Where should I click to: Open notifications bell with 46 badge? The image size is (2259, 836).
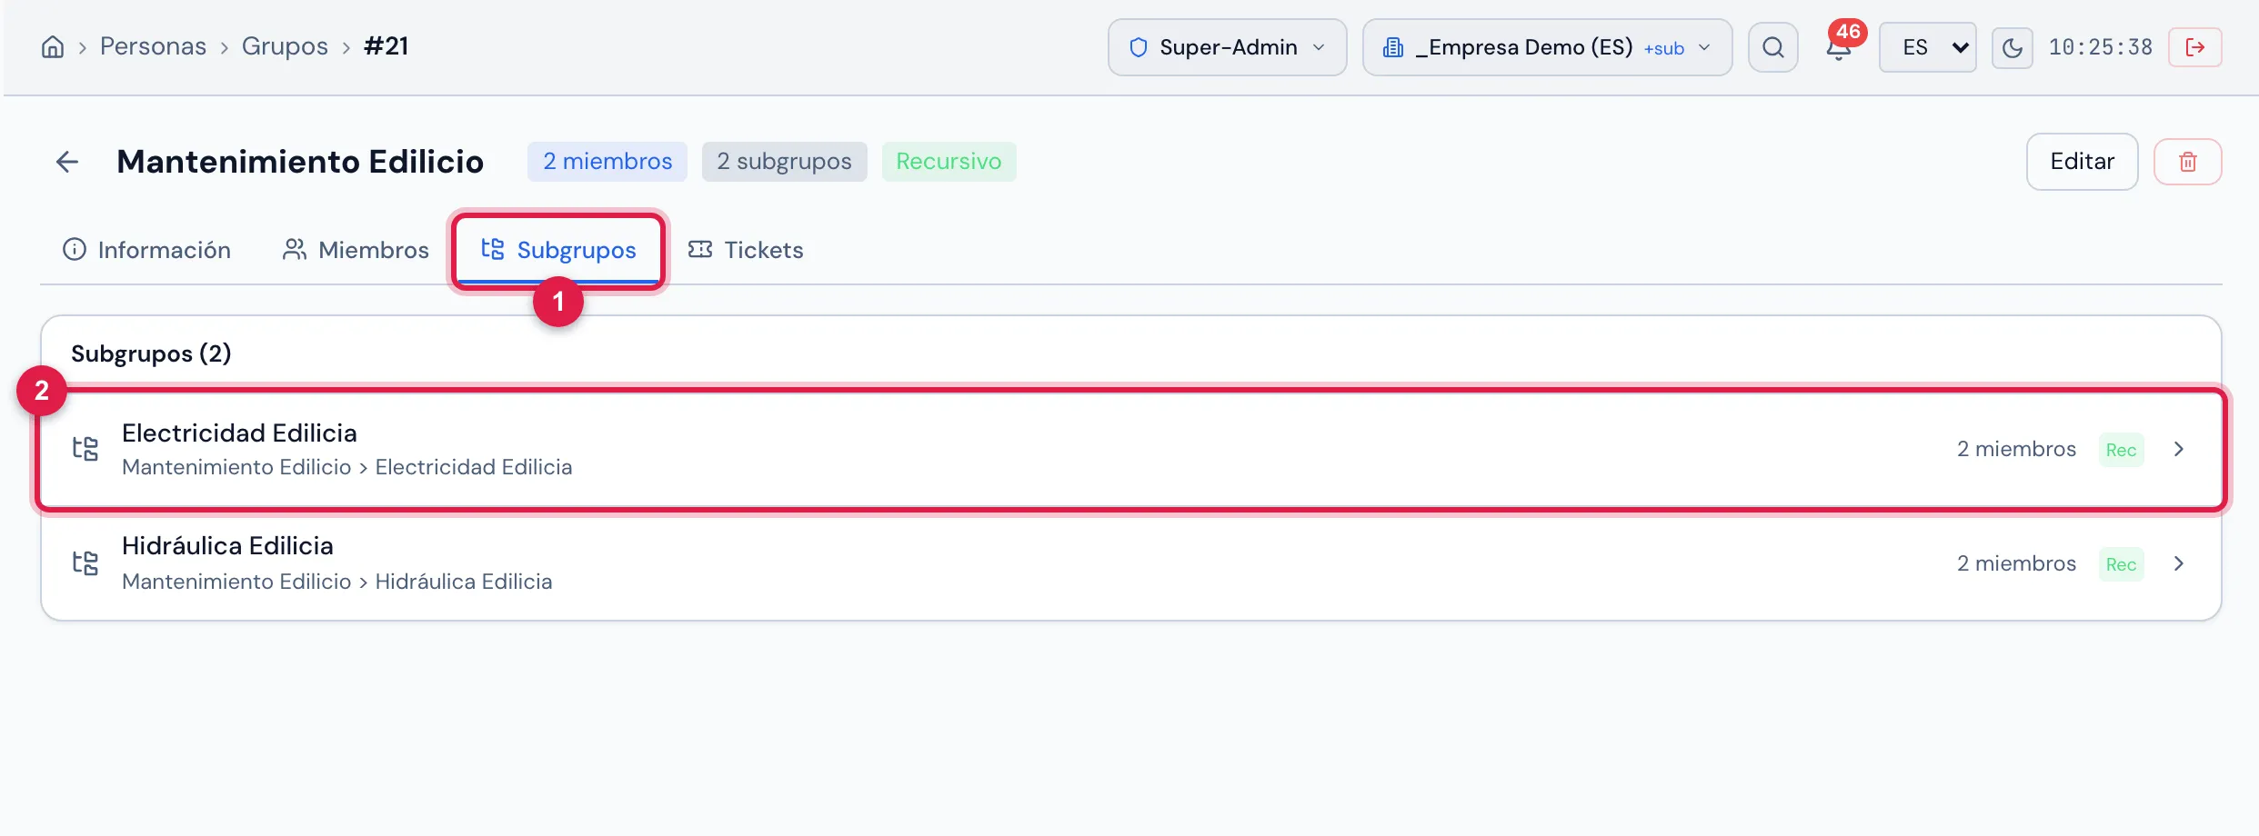coord(1839,47)
